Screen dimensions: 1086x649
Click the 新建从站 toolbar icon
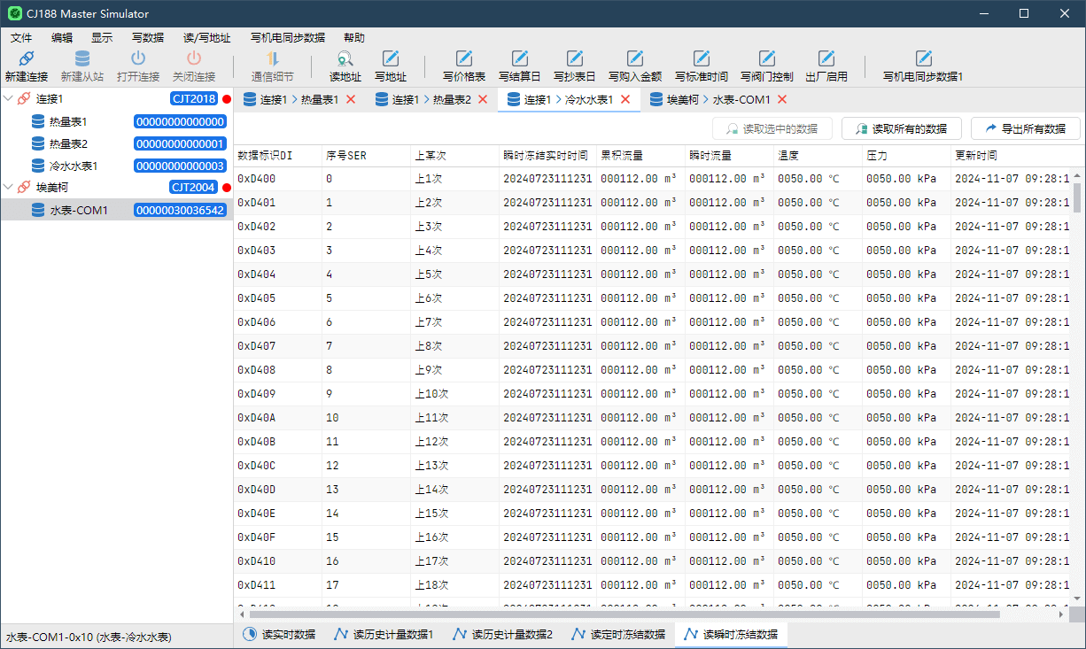(81, 58)
